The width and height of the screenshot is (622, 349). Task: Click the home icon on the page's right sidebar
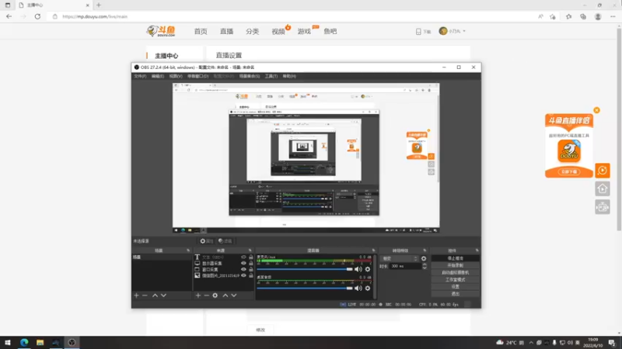point(602,188)
